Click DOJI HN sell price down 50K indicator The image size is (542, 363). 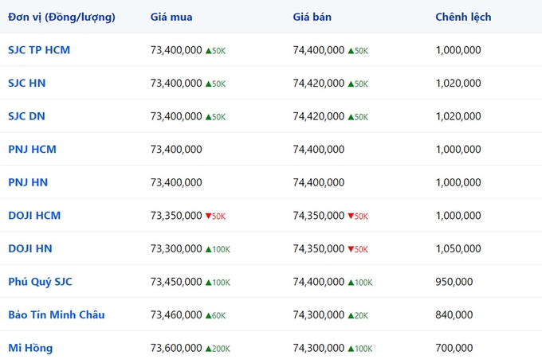(358, 249)
